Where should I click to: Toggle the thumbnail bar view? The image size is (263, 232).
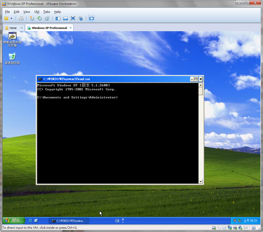(x=65, y=18)
